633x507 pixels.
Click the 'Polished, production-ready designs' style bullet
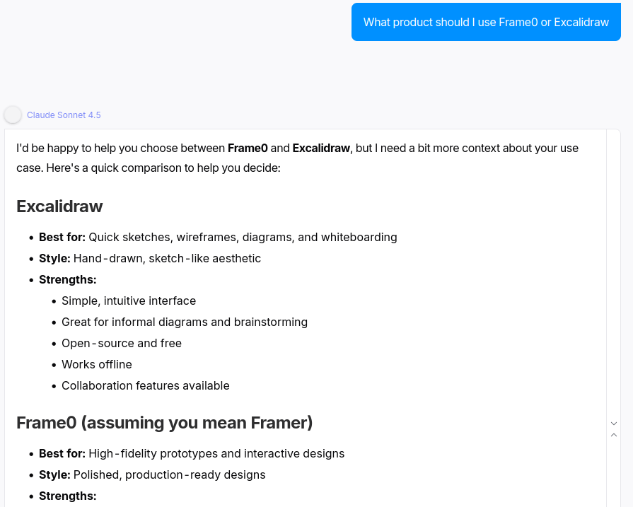(152, 475)
